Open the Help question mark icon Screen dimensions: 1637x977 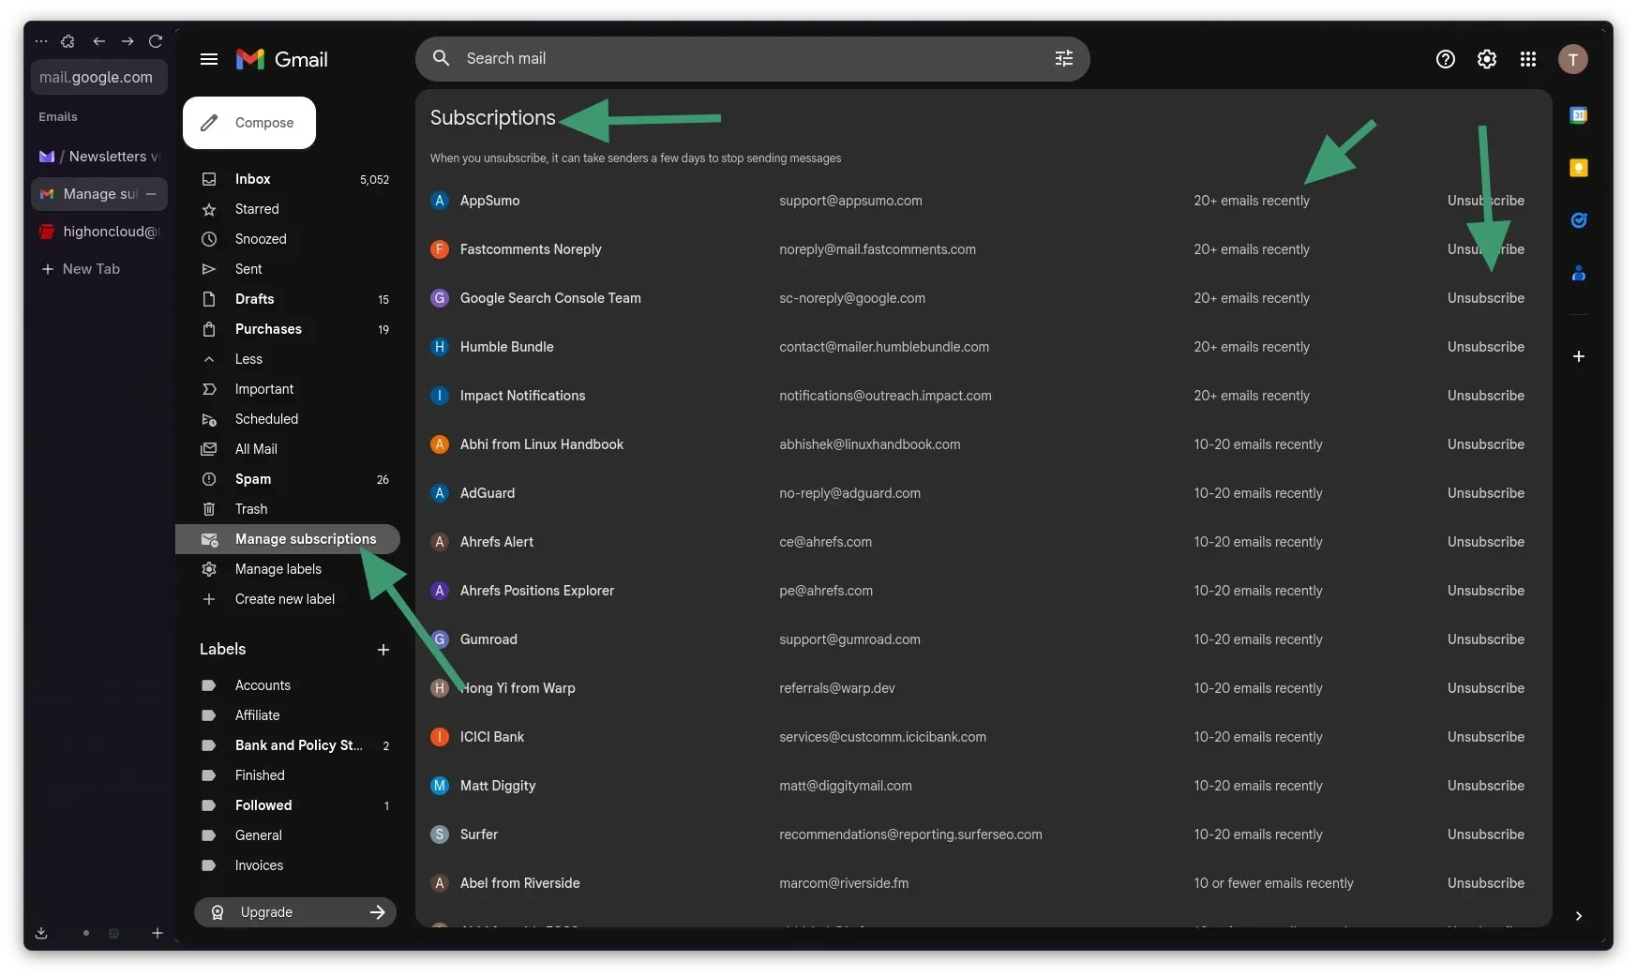point(1445,59)
